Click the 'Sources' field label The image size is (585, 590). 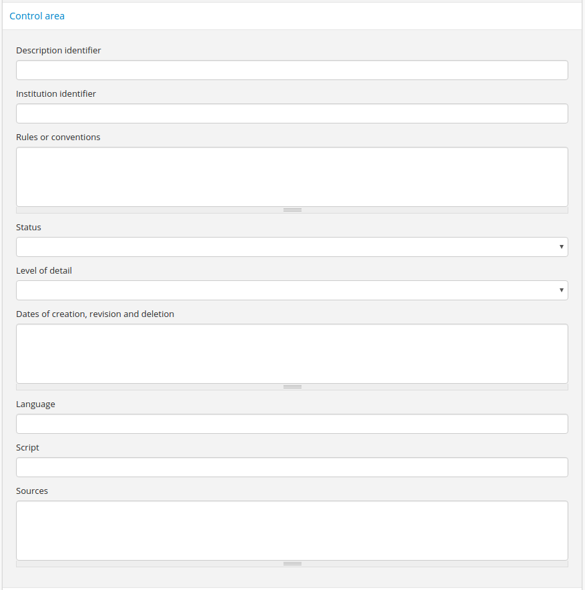32,491
